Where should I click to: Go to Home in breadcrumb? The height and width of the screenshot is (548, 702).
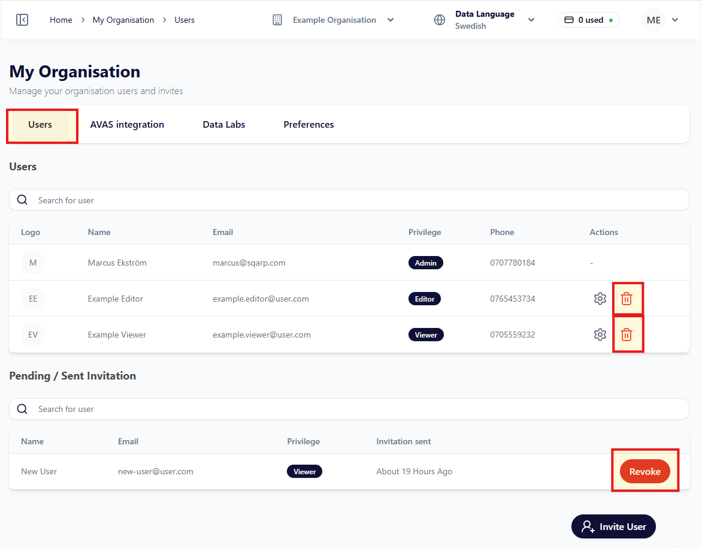point(61,20)
